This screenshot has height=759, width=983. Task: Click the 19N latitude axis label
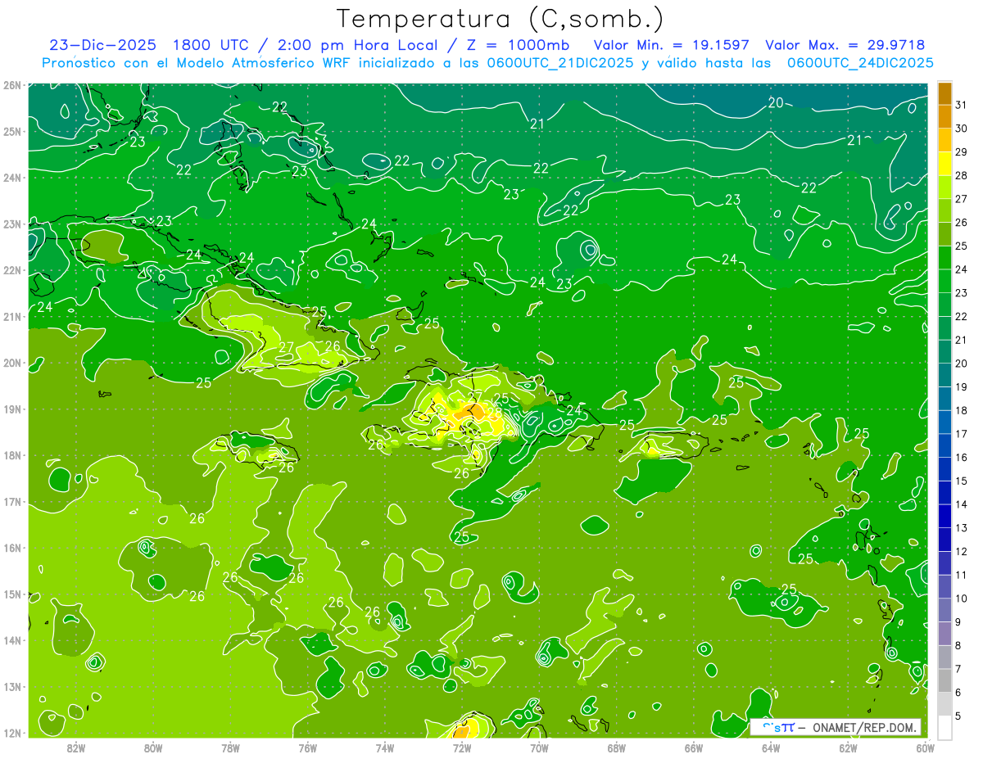click(12, 409)
